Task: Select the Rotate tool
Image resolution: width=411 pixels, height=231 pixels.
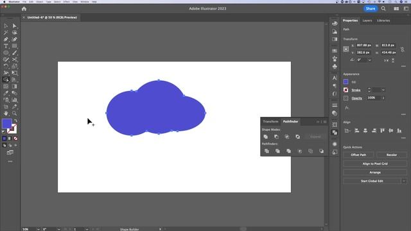Action: point(6,66)
